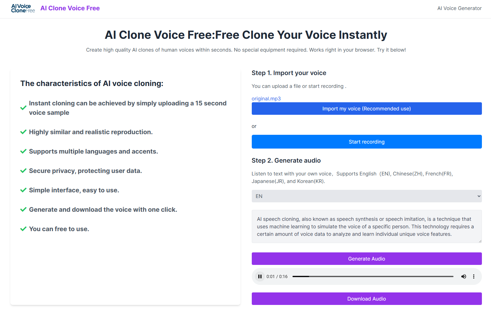Pause the playing audio clip

coord(260,276)
